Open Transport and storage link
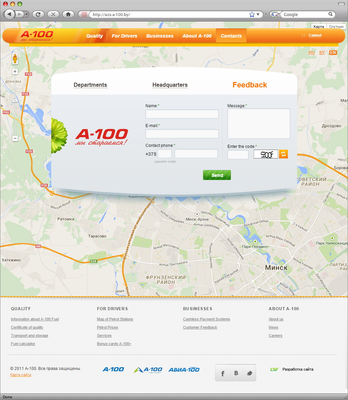 tap(30, 335)
